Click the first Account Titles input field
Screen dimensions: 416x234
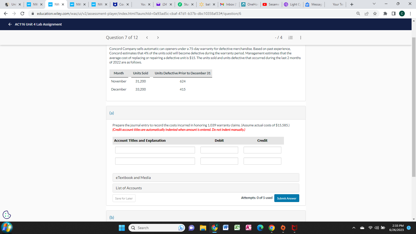[155, 150]
